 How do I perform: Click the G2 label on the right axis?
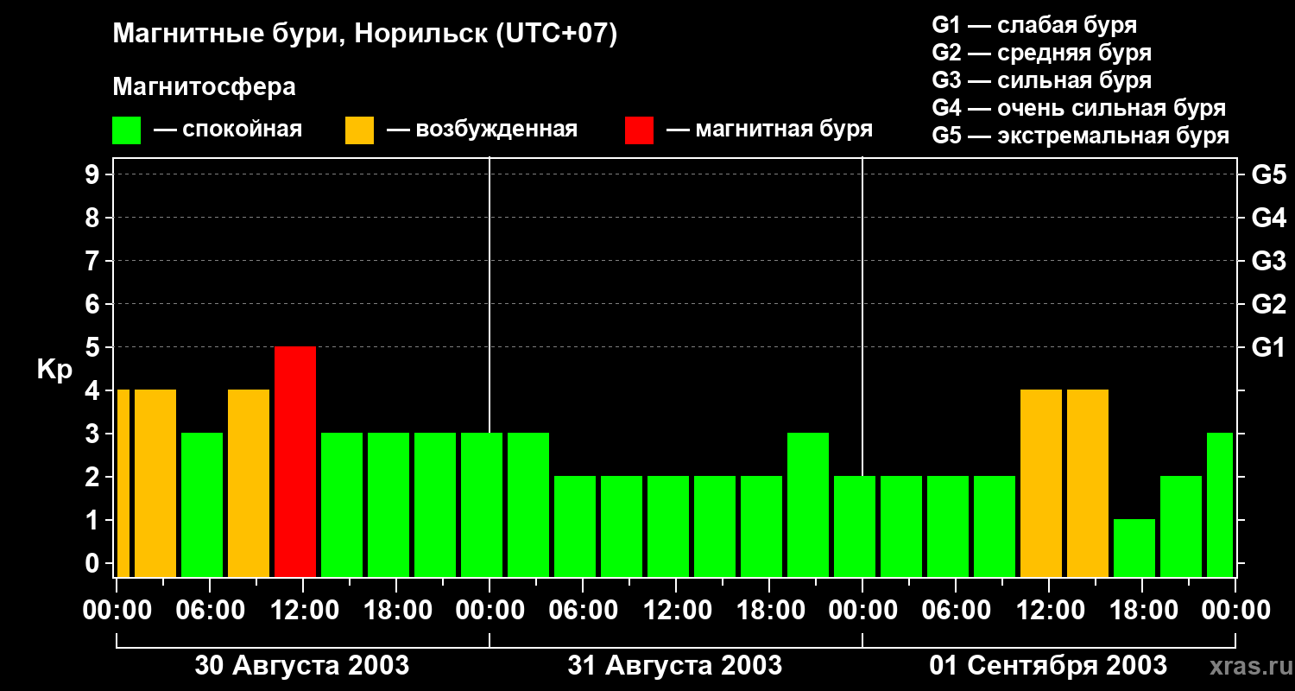[1269, 304]
